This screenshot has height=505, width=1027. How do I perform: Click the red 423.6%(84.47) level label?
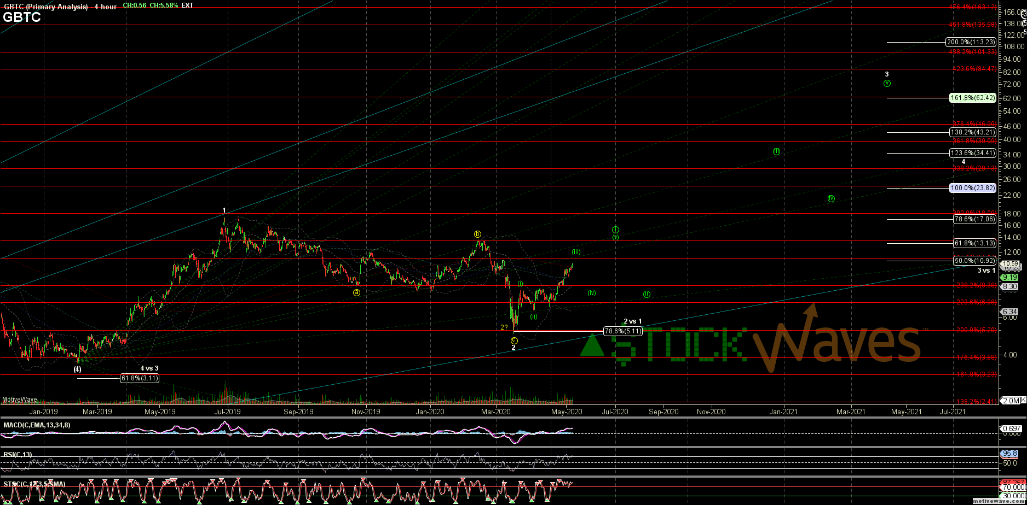[x=975, y=69]
